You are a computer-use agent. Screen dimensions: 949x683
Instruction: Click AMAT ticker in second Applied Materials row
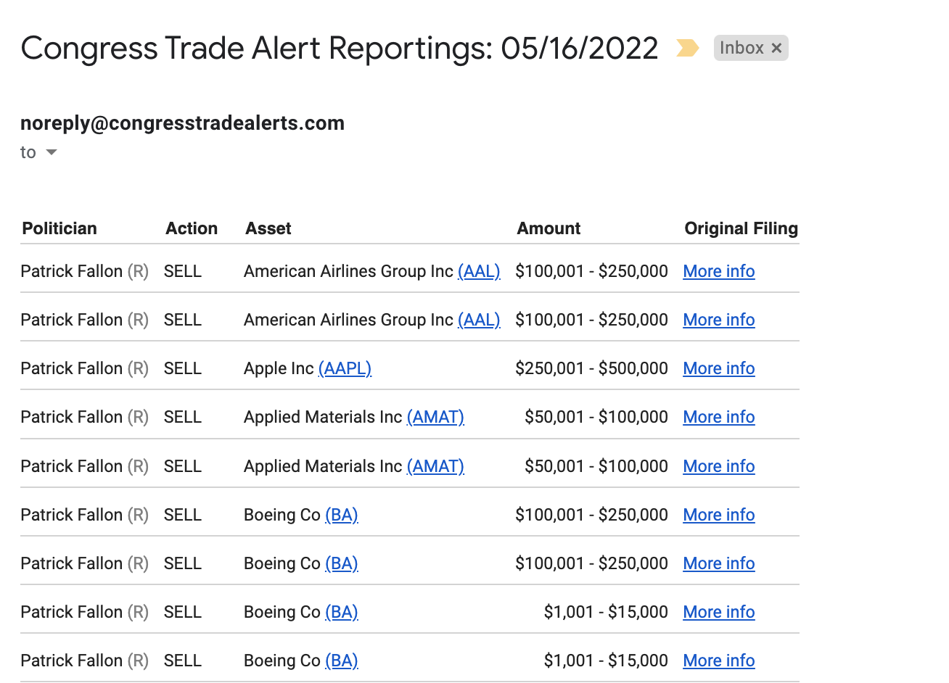435,466
